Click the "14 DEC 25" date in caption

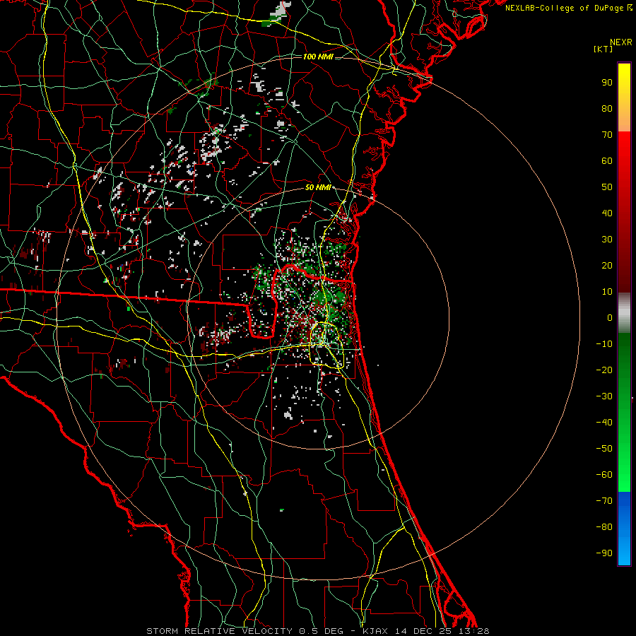423,631
